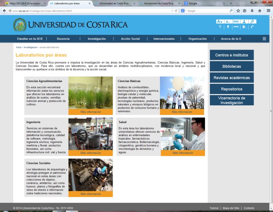This screenshot has height=212, width=273.
Task: Open the Ciencias Sociales excavation photo
Action: (91, 175)
